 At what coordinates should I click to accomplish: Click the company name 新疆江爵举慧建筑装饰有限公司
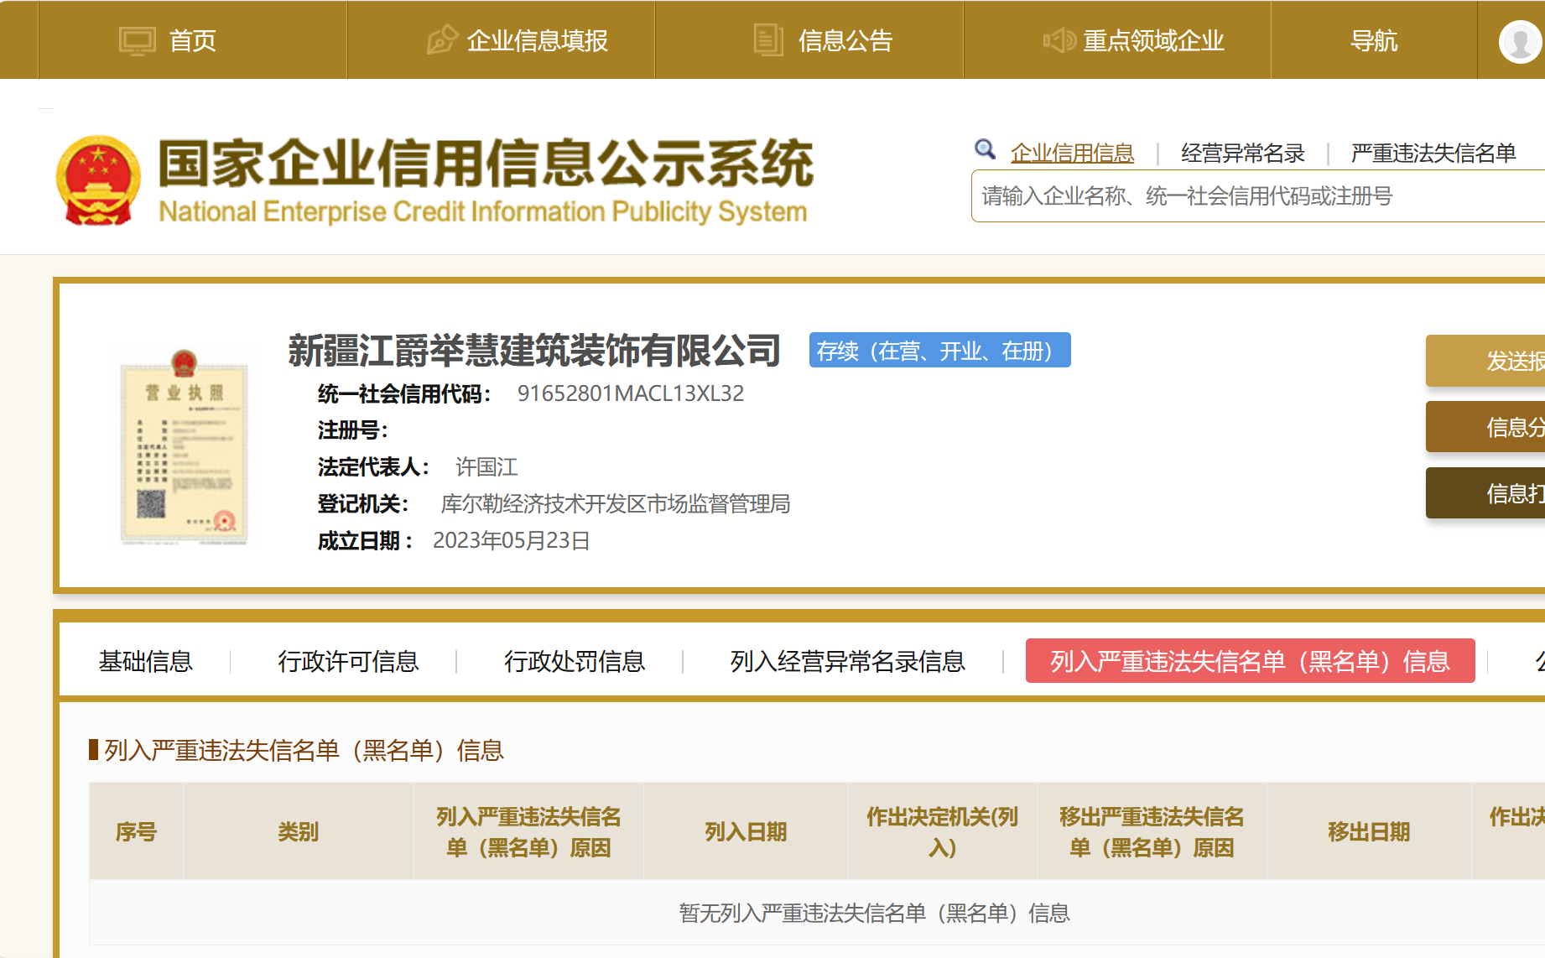coord(534,351)
